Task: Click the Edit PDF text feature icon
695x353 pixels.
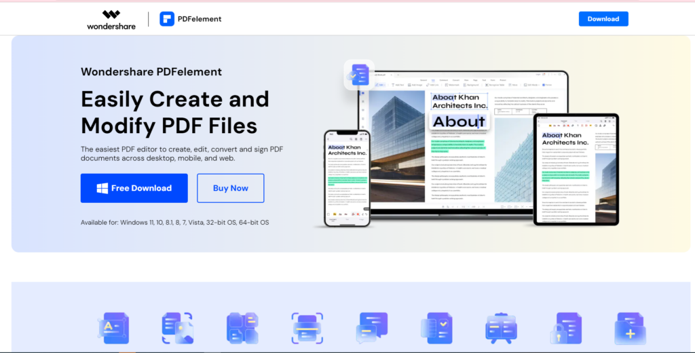Action: (113, 329)
